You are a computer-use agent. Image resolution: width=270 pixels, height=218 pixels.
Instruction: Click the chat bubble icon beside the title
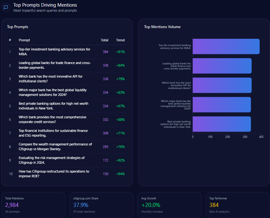(x=6, y=8)
